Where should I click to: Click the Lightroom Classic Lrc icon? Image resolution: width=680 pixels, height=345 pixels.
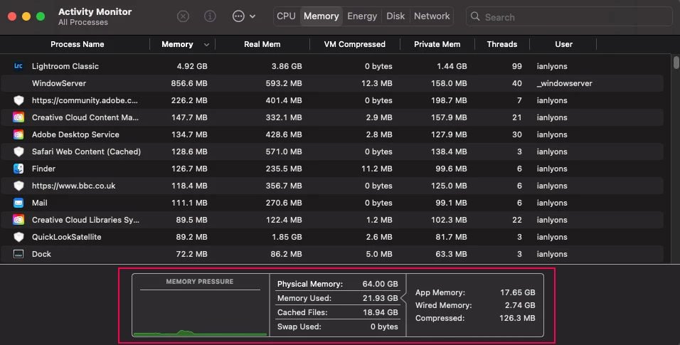tap(18, 66)
